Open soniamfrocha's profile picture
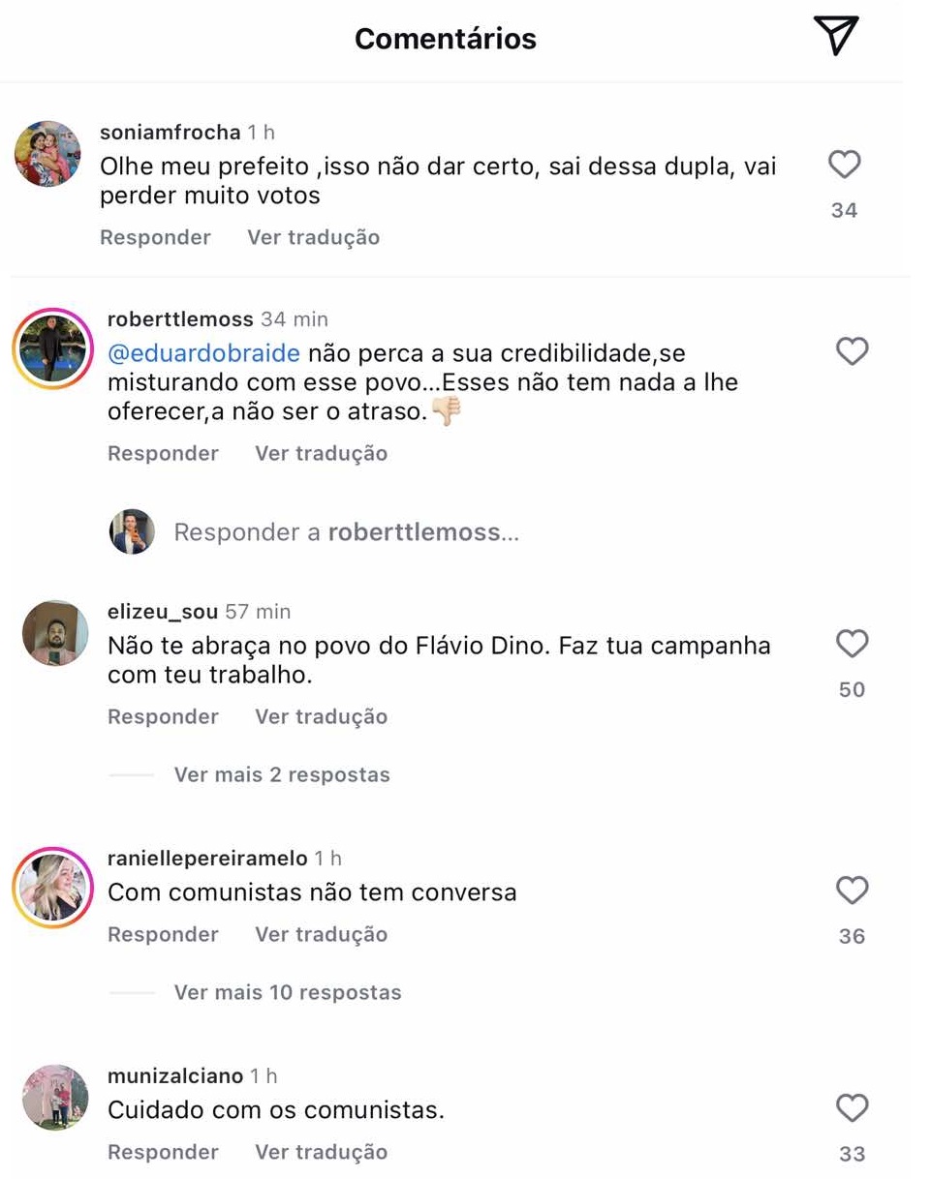 47,154
